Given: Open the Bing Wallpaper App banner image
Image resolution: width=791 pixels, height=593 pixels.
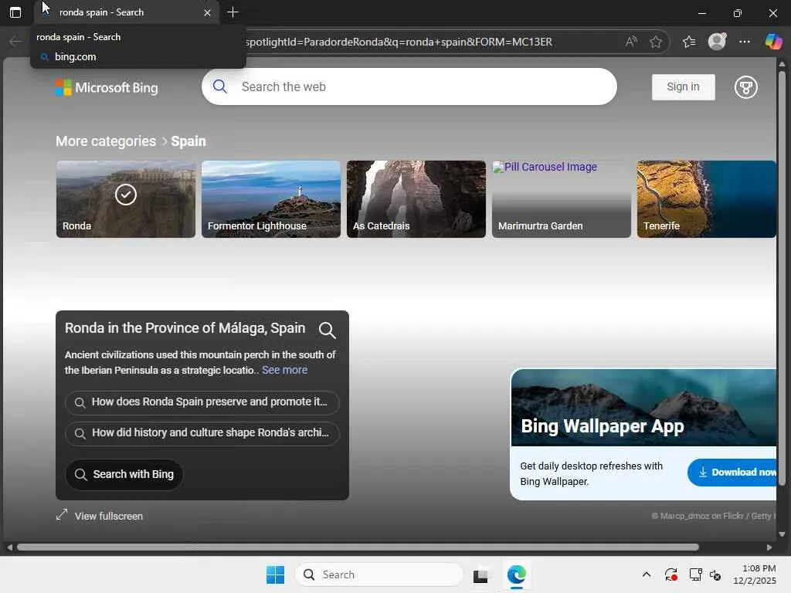Looking at the screenshot, I should pyautogui.click(x=643, y=408).
